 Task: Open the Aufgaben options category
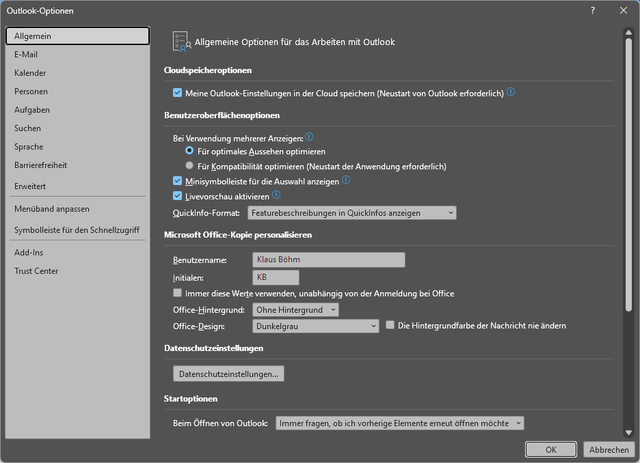(77, 110)
